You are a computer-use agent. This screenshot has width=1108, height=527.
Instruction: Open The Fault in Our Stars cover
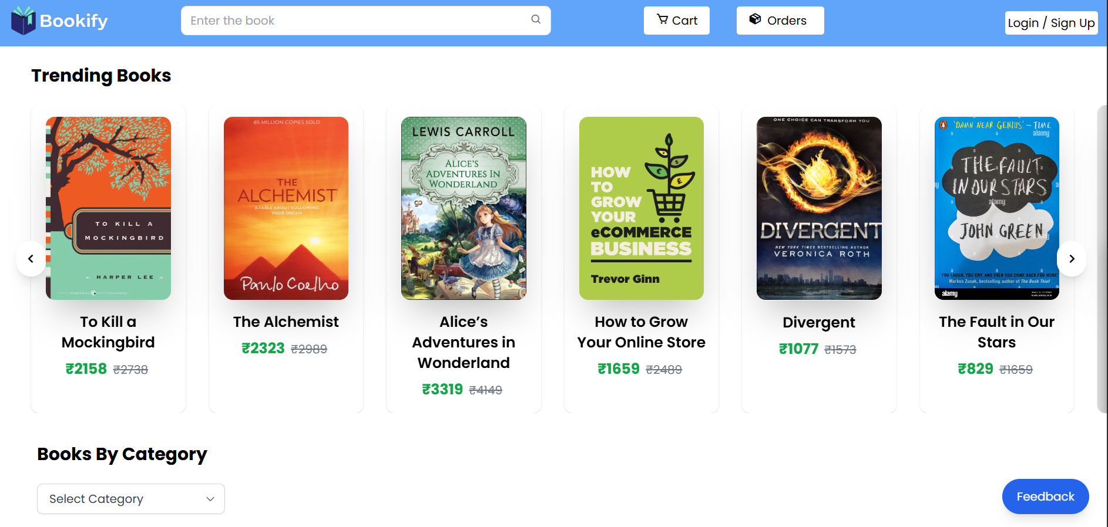coord(997,208)
